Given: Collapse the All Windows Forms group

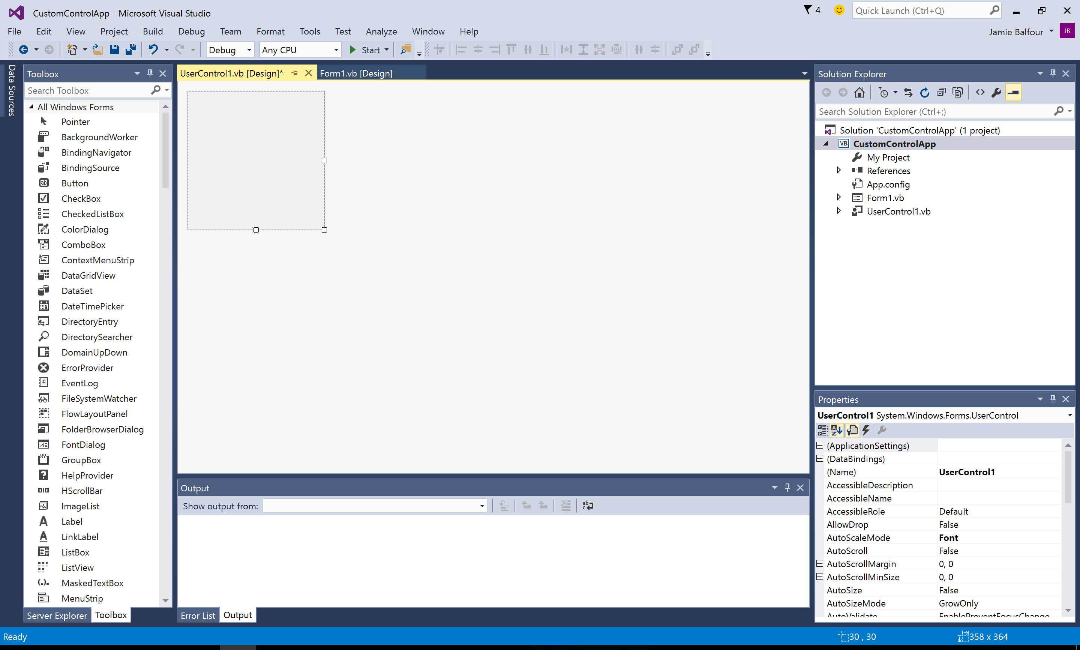Looking at the screenshot, I should (31, 107).
